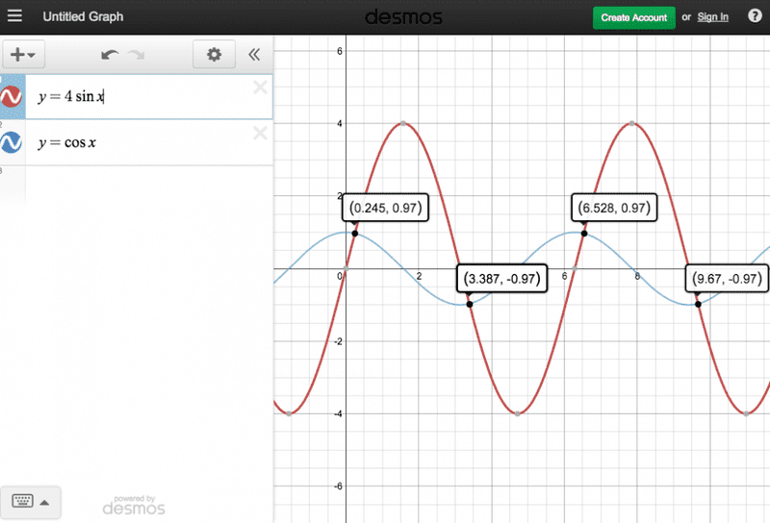770x523 pixels.
Task: Open the hamburger menu
Action: [14, 17]
